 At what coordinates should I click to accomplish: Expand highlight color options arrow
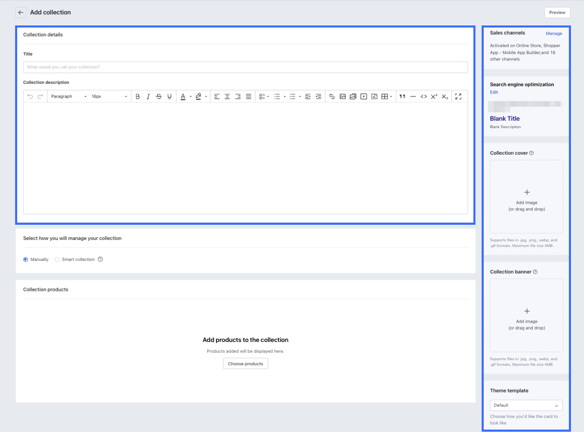coord(206,97)
